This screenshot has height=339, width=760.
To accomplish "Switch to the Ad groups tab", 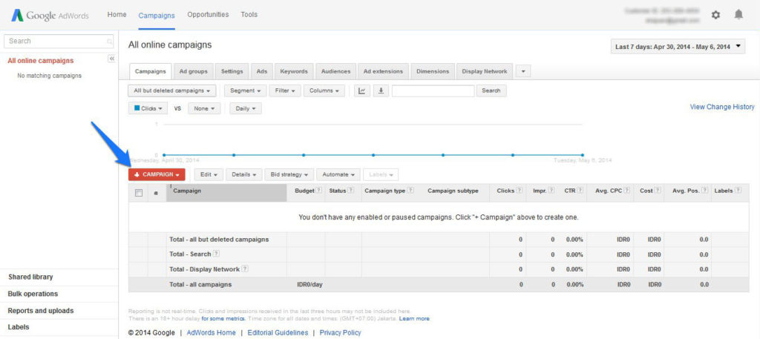I will (194, 71).
